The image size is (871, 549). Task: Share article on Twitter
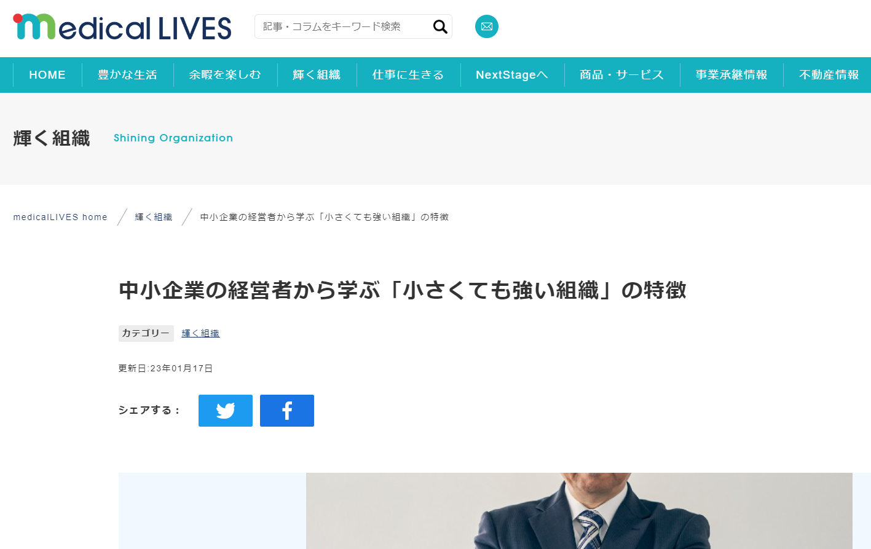226,411
